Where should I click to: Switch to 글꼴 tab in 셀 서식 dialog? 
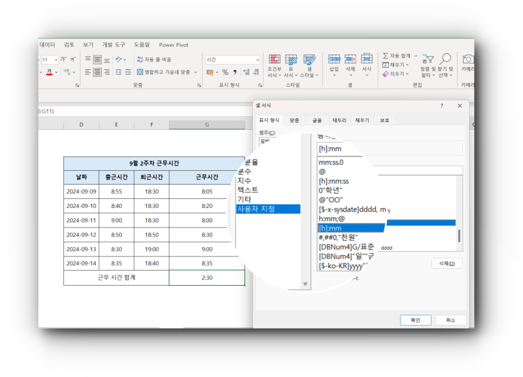[317, 121]
